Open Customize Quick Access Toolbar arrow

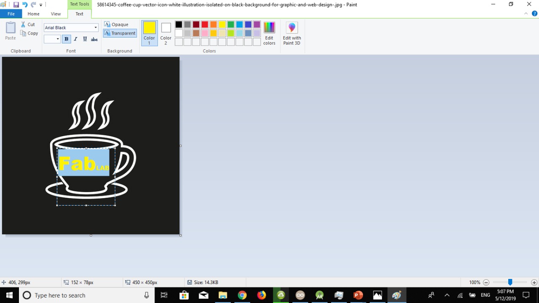(41, 5)
